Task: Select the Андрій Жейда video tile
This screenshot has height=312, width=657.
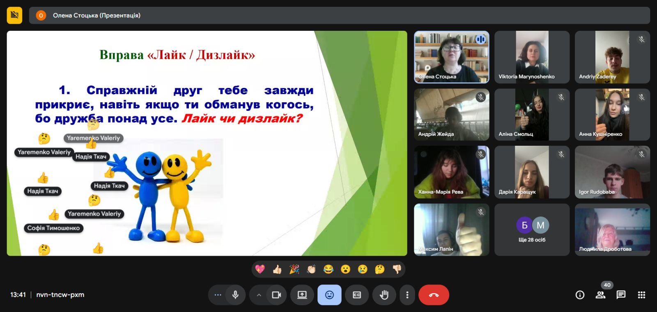Action: click(x=451, y=115)
